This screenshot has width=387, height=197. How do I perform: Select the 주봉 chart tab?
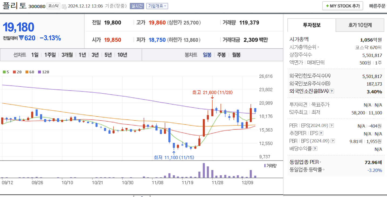coord(221,55)
